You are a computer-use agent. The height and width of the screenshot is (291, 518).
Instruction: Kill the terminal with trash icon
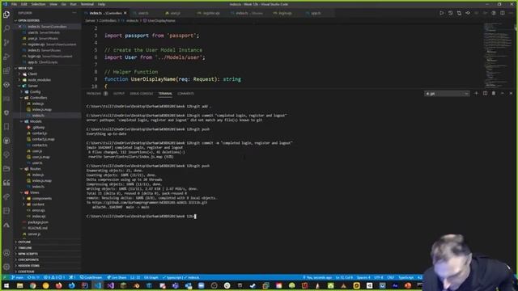494,94
